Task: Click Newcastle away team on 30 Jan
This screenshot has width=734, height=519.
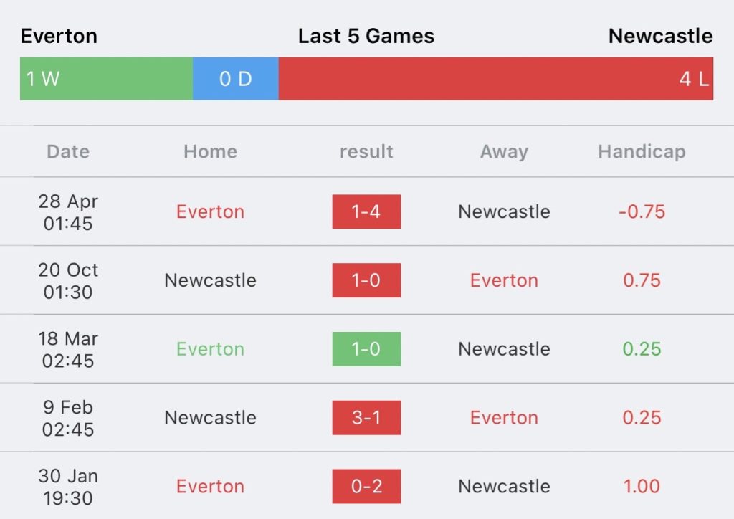Action: (x=504, y=486)
